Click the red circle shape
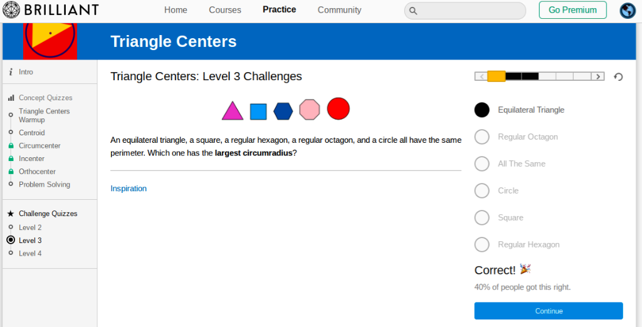This screenshot has width=642, height=327. coord(338,108)
